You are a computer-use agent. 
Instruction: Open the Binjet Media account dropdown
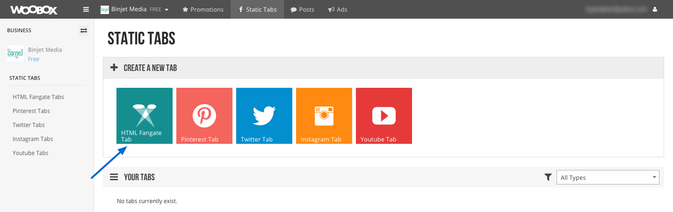(135, 9)
